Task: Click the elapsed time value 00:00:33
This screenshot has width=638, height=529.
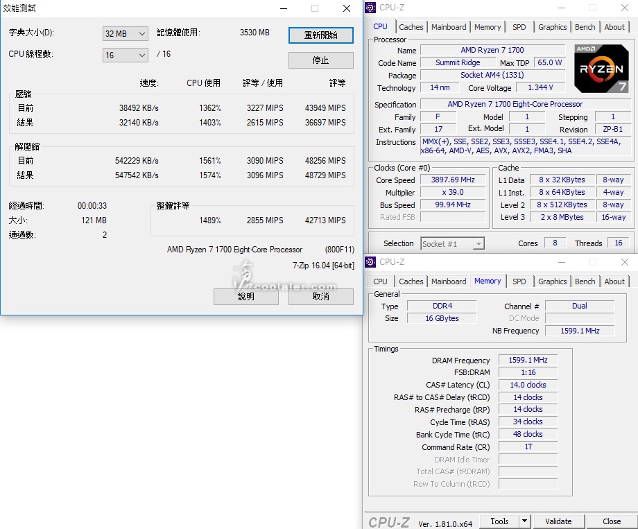Action: coord(92,206)
